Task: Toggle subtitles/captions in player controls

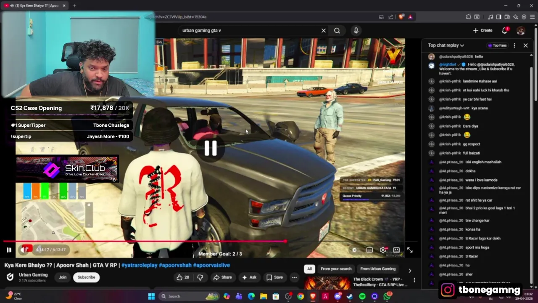Action: point(369,250)
